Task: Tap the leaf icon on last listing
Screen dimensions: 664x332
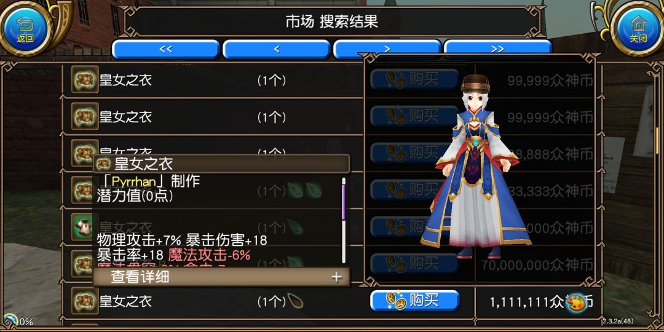Action: pyautogui.click(x=294, y=301)
